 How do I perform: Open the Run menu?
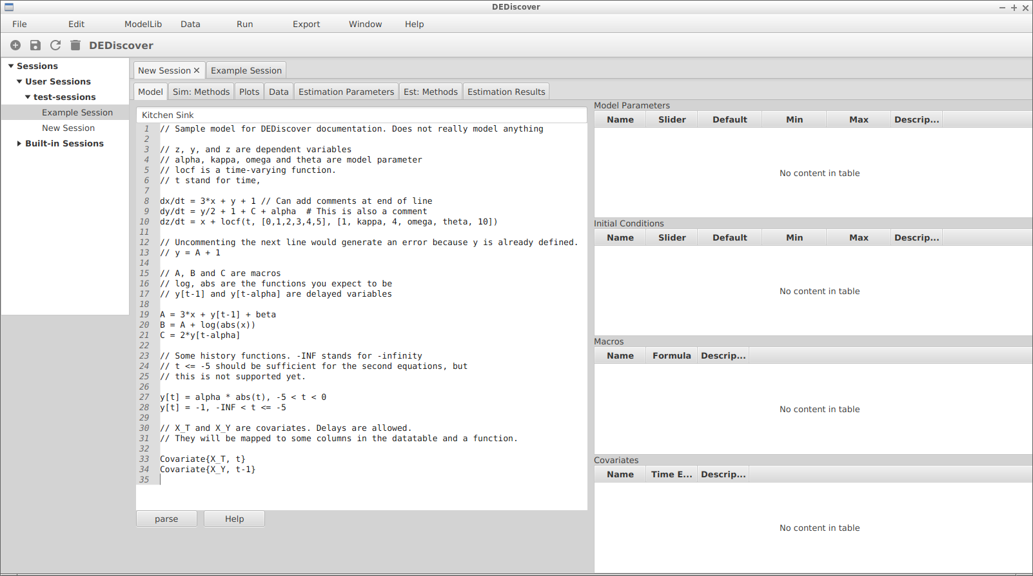tap(244, 24)
